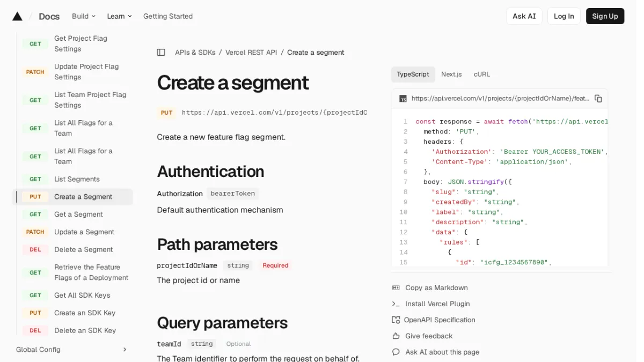Click the Create a segment page title

(232, 83)
